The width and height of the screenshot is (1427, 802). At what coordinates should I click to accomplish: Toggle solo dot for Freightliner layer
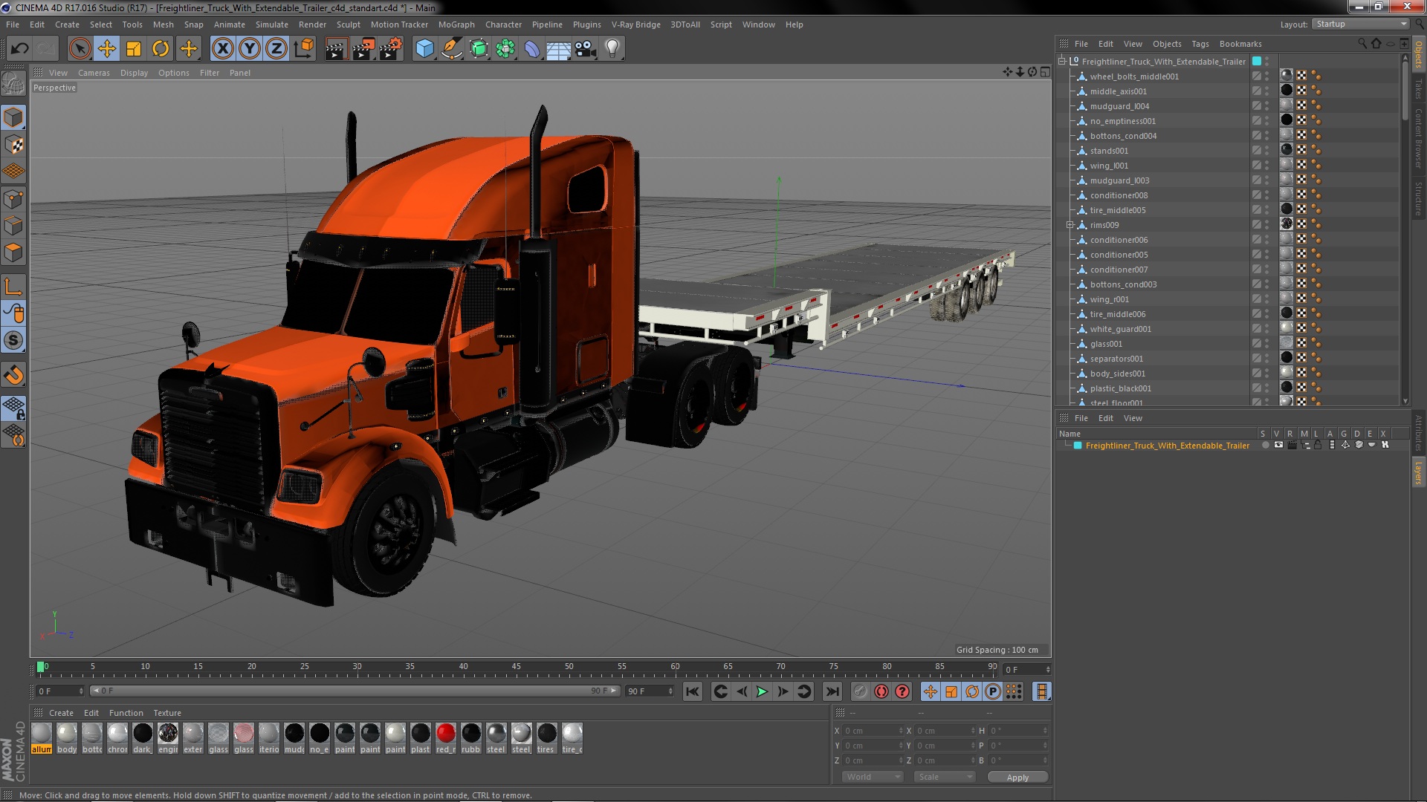click(1265, 446)
